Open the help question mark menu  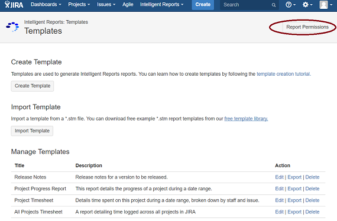[290, 5]
